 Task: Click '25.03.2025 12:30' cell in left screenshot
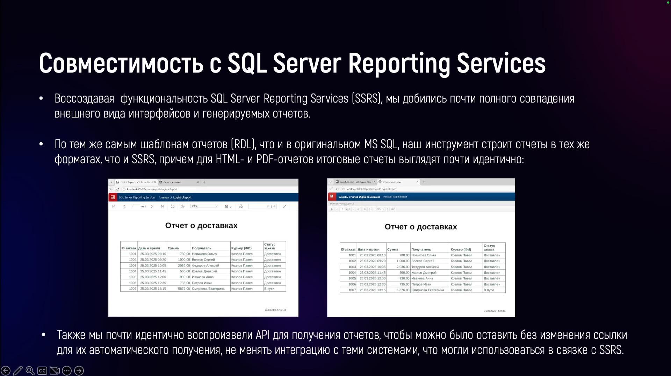point(153,283)
